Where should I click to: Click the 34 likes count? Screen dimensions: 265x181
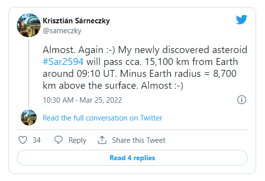coord(37,140)
